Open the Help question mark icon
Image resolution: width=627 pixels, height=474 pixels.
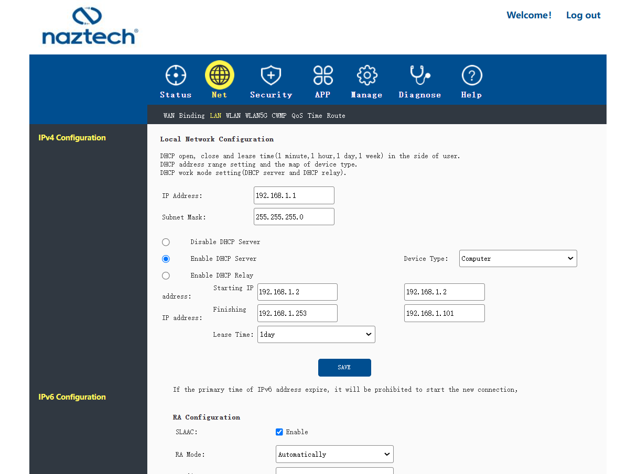472,75
